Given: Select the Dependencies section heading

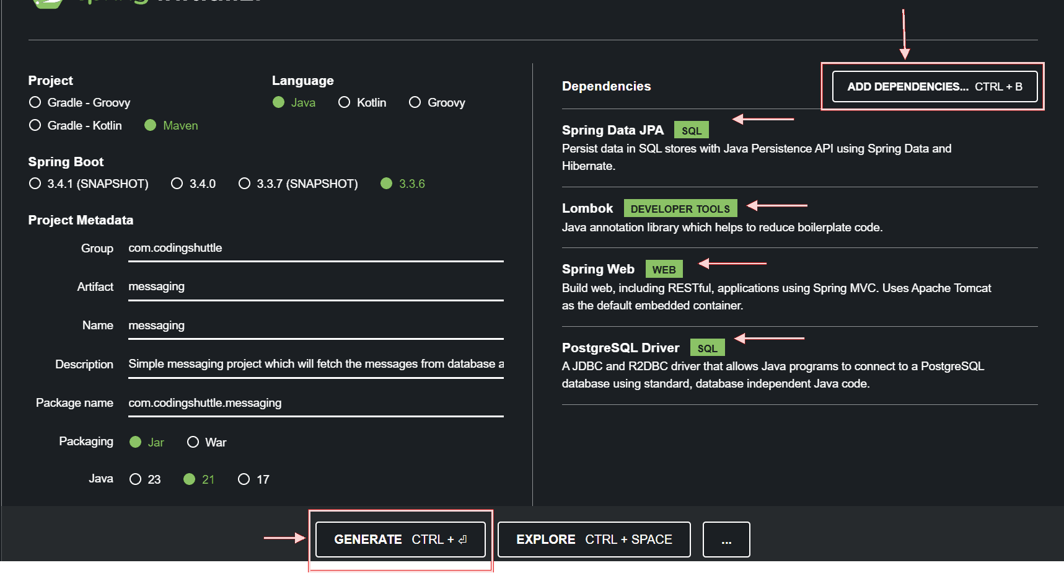Looking at the screenshot, I should [606, 86].
